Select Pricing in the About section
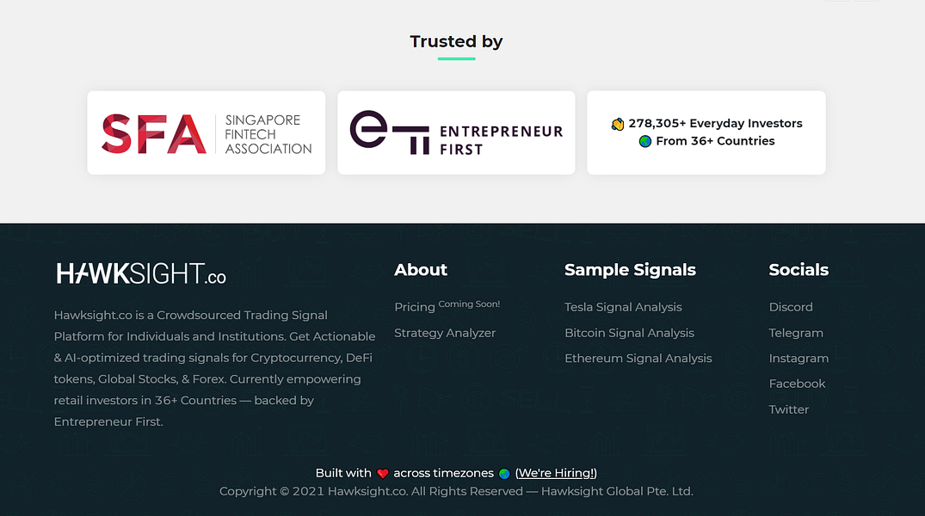Viewport: 925px width, 516px height. coord(414,306)
